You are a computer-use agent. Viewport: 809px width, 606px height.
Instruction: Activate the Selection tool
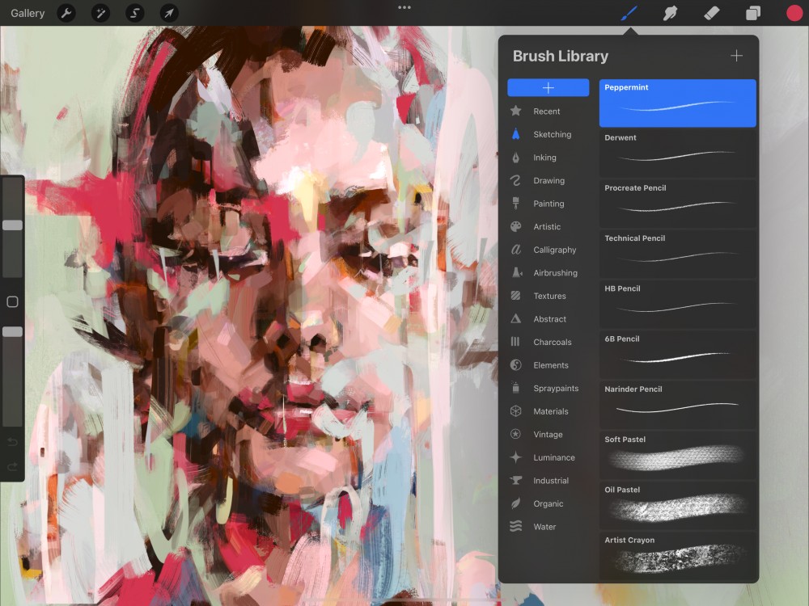(134, 13)
